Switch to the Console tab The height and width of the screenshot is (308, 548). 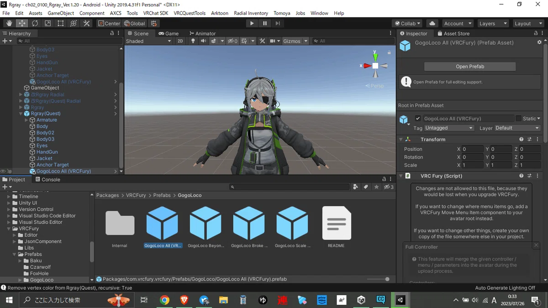pos(47,179)
